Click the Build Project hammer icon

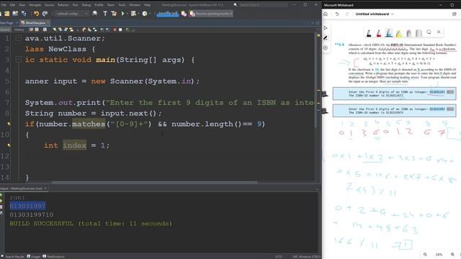pos(105,14)
